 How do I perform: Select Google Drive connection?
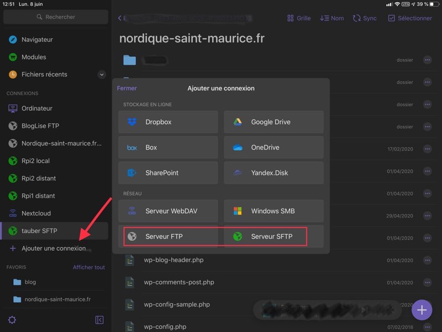[273, 122]
